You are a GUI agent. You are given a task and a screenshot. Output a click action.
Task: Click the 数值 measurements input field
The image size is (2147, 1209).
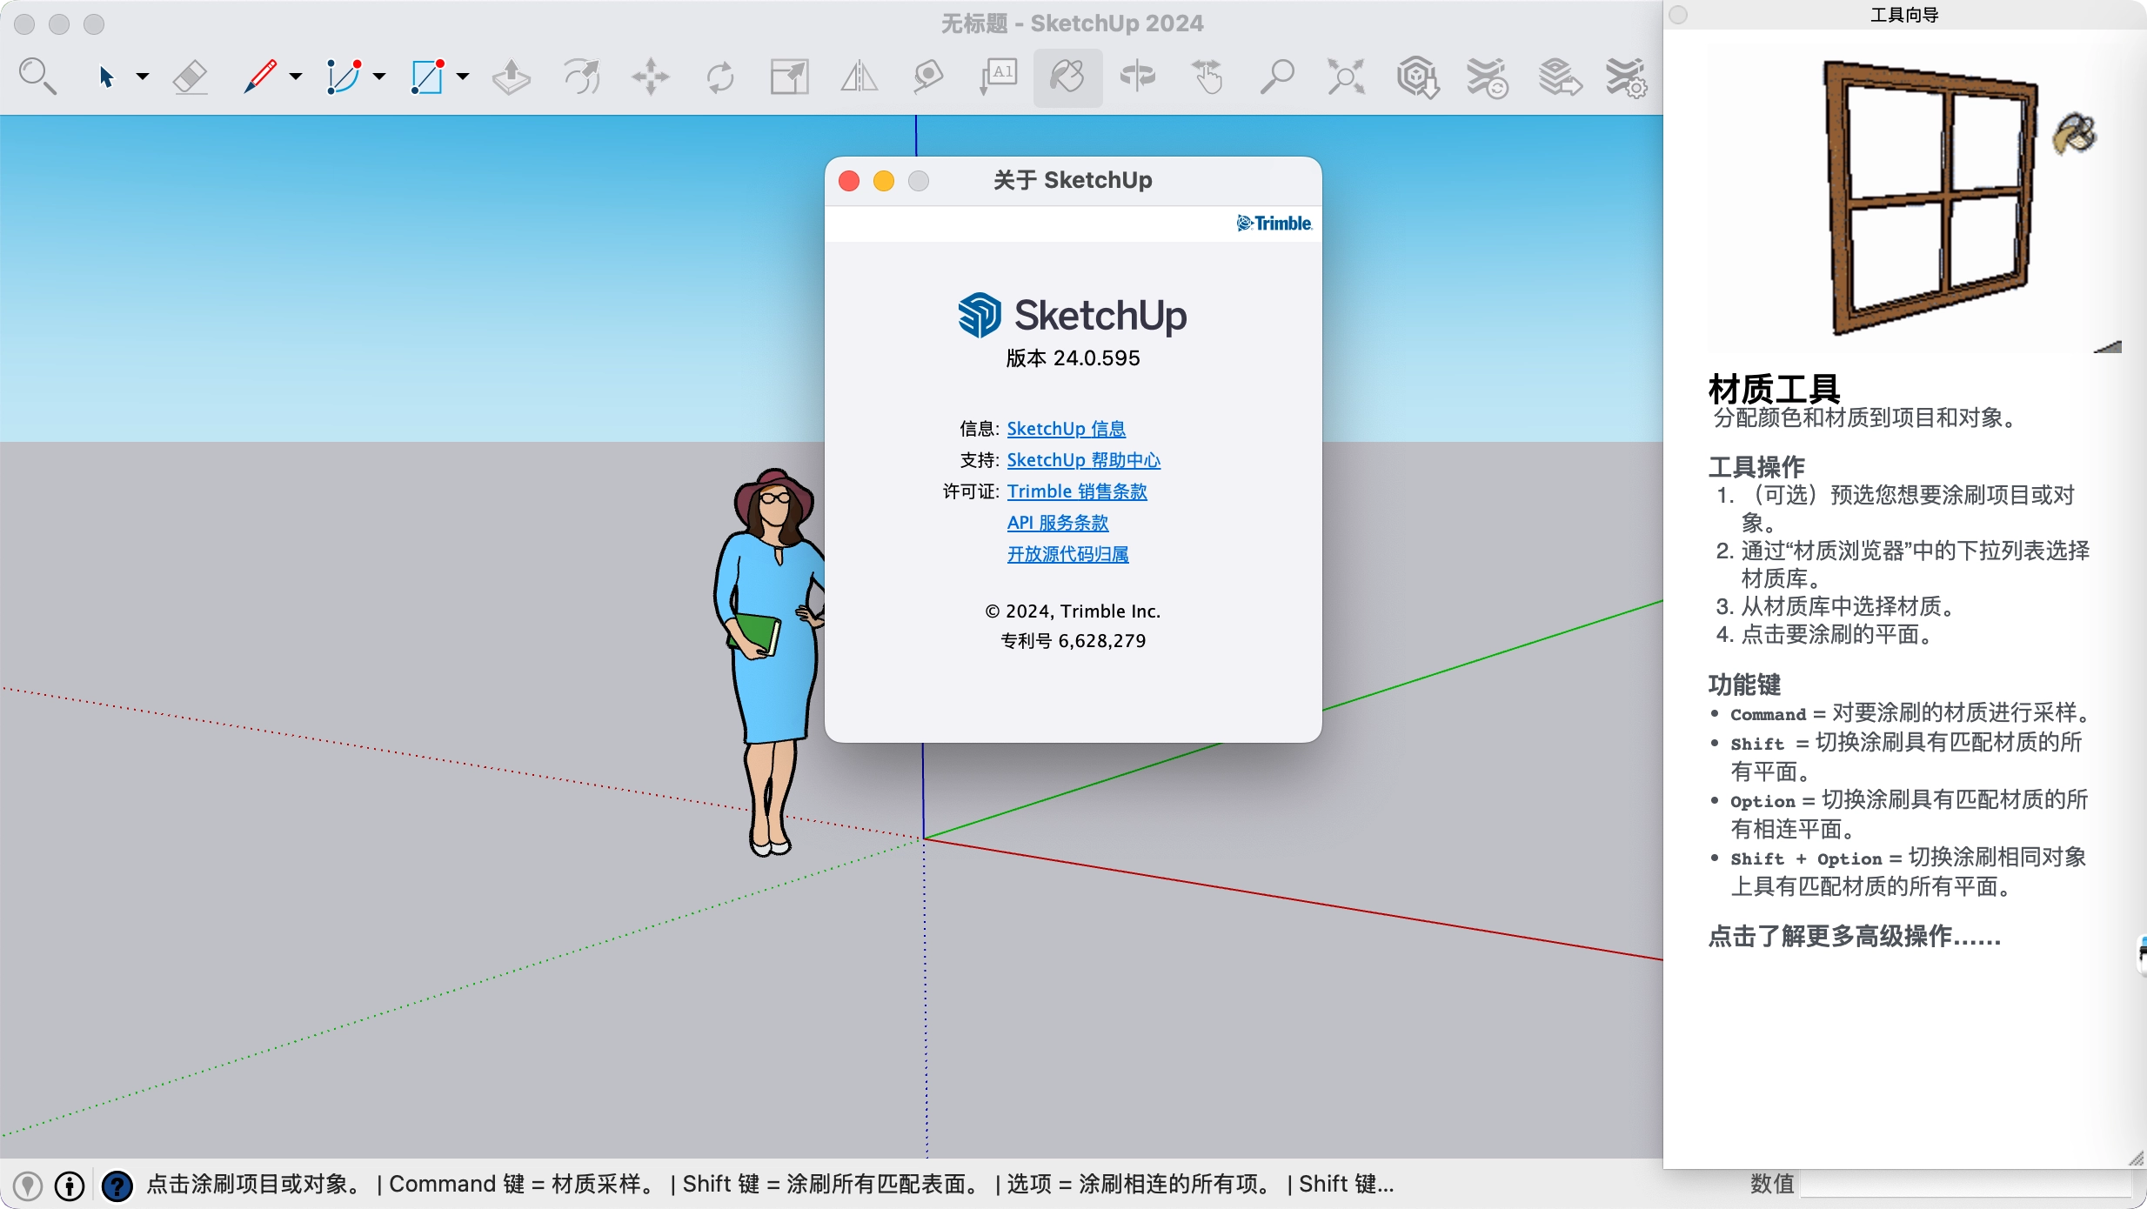coord(1964,1184)
